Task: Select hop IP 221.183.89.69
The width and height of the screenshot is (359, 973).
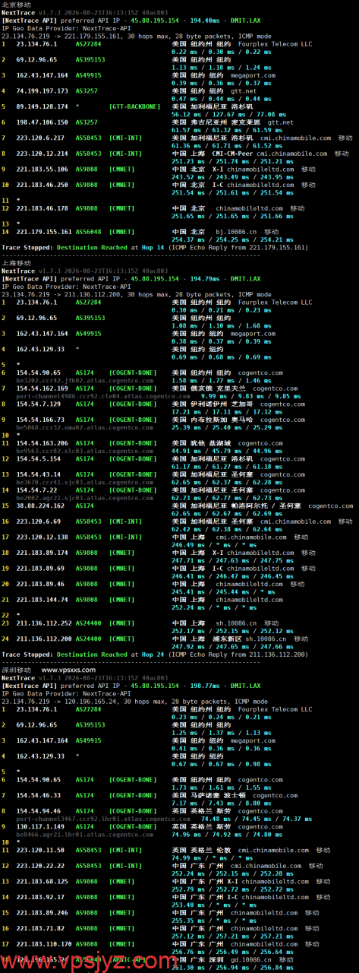Action: pos(40,569)
